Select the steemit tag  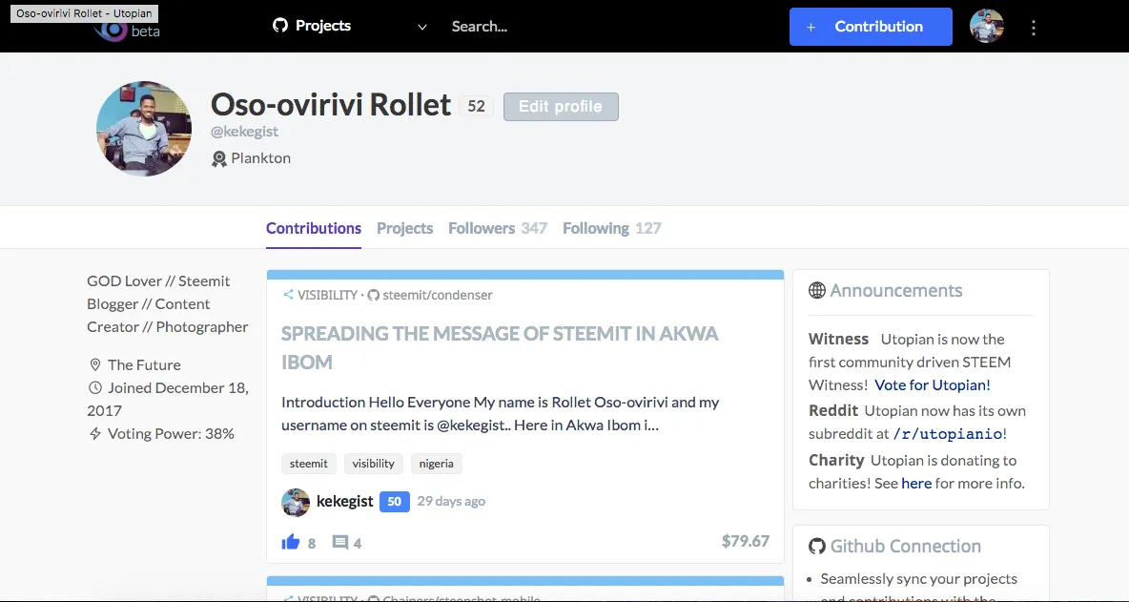[x=309, y=463]
